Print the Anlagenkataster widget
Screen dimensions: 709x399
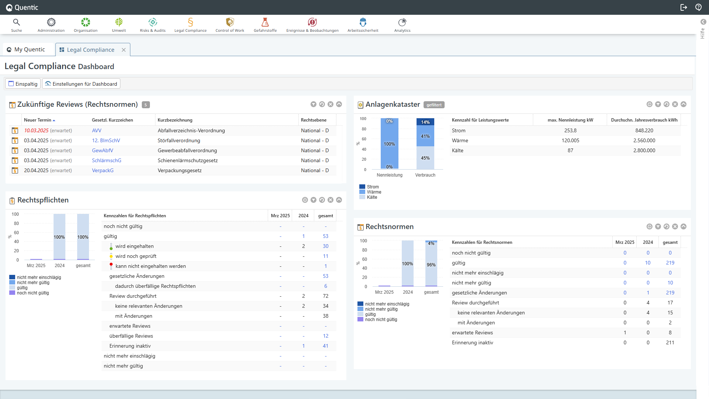[x=650, y=104]
